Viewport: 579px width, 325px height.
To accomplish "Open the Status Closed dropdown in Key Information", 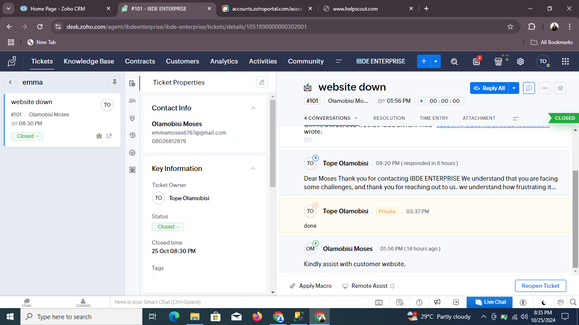I will point(168,227).
